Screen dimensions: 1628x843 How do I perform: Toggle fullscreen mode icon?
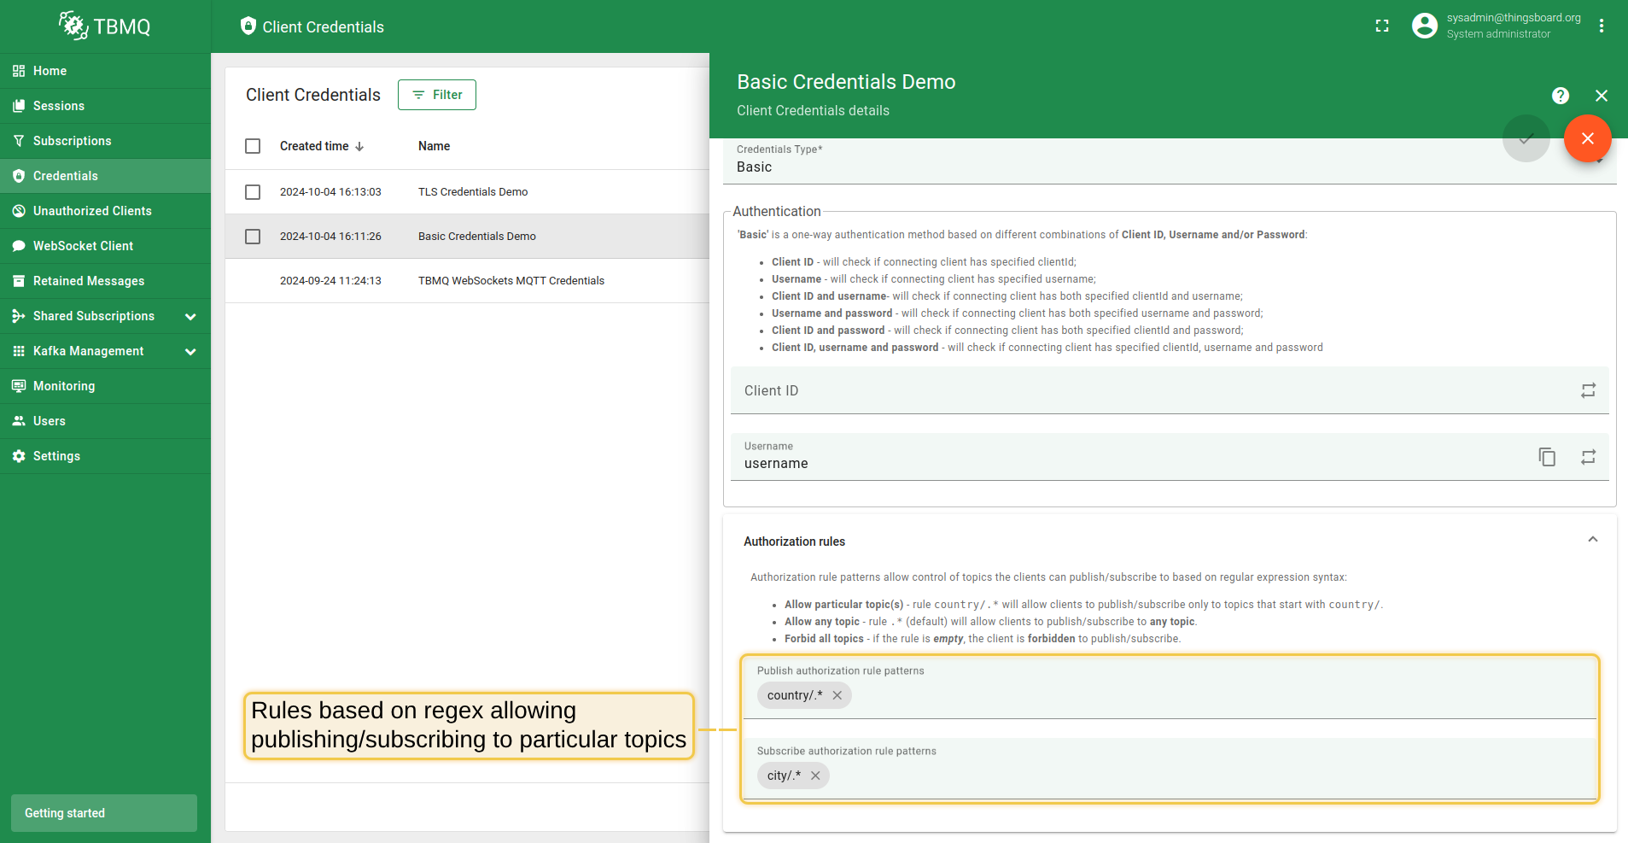[1382, 26]
